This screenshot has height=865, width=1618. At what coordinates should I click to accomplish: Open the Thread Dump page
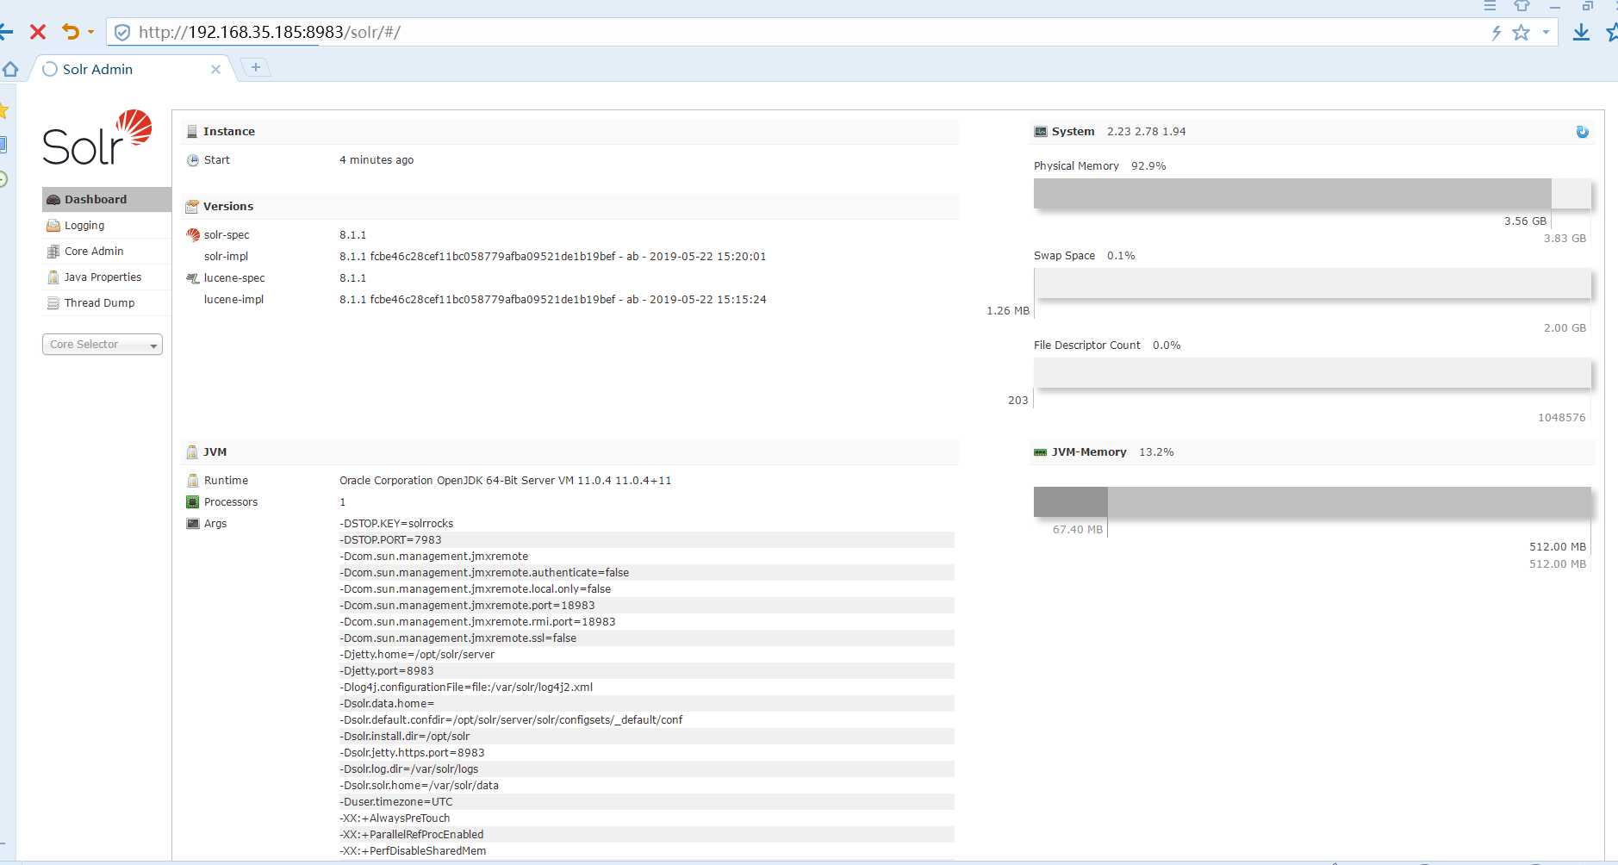click(x=99, y=303)
